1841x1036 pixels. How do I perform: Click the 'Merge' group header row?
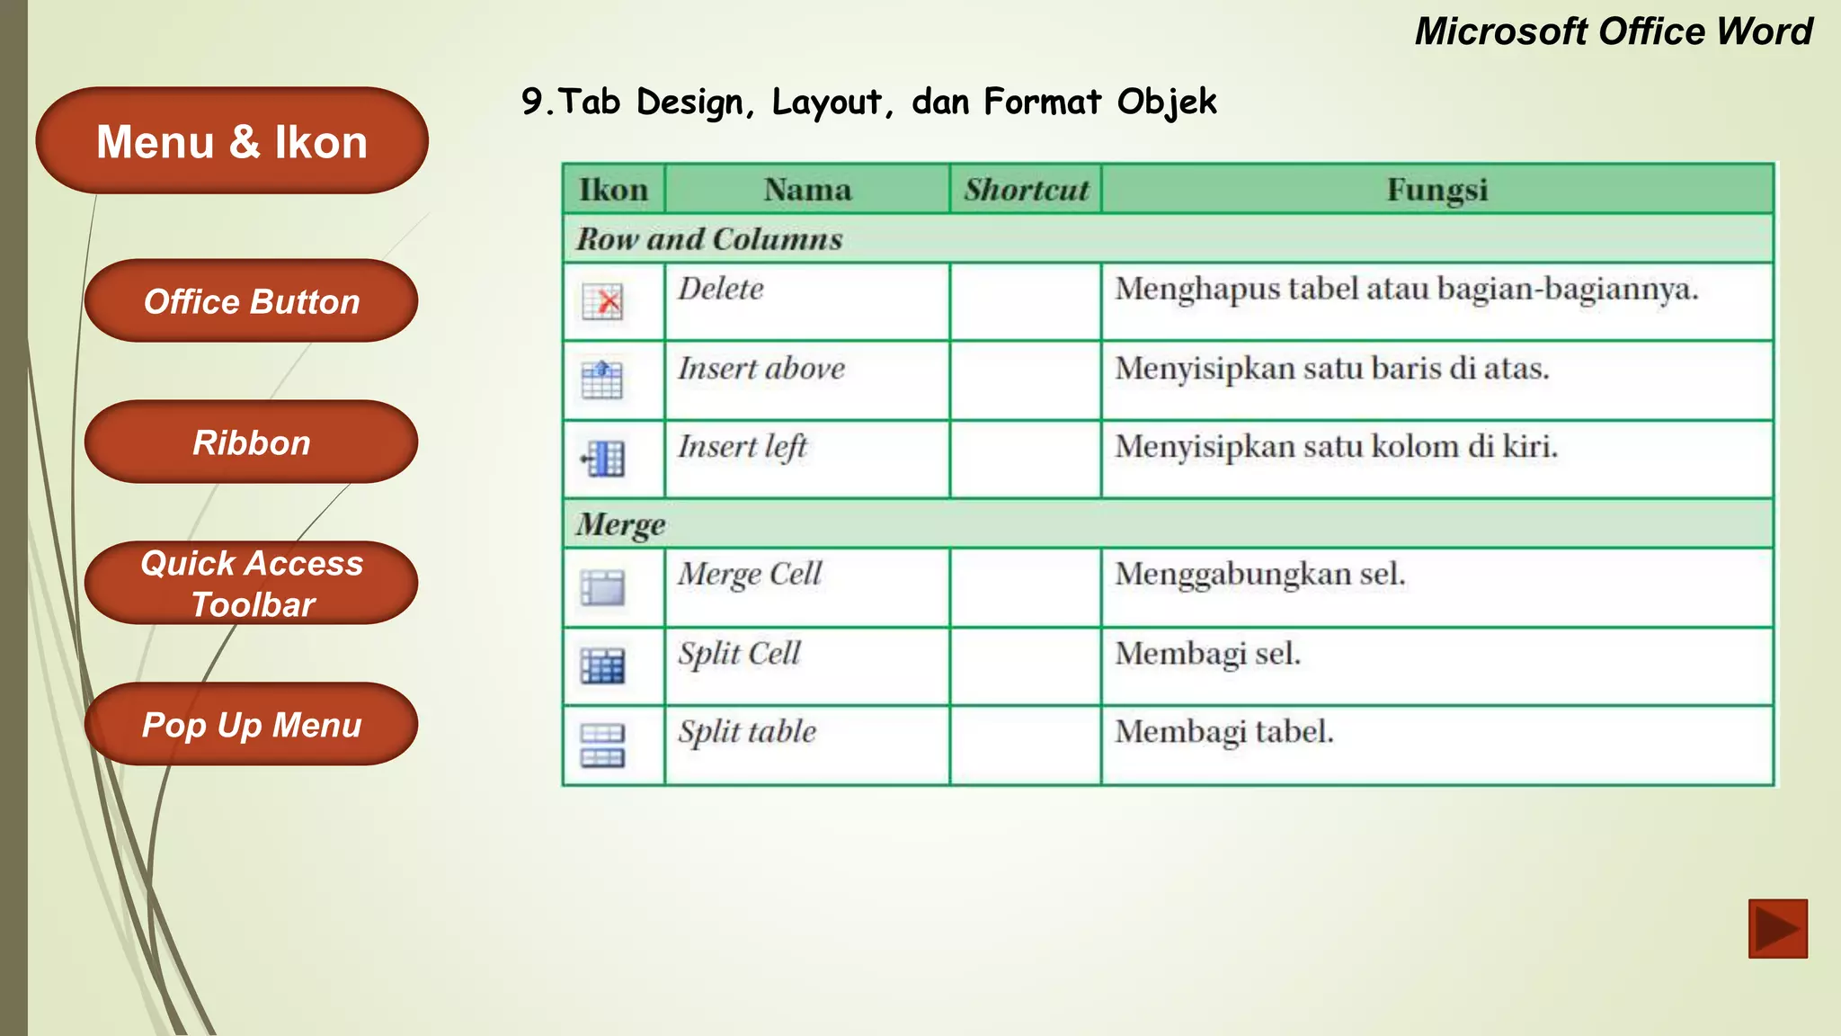pyautogui.click(x=1168, y=523)
